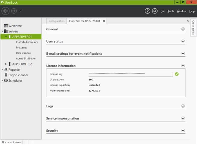Click the License key input field

(131, 74)
